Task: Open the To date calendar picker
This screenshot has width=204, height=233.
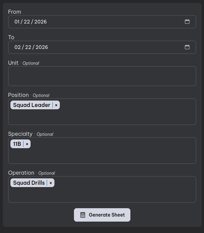Action: pyautogui.click(x=187, y=47)
